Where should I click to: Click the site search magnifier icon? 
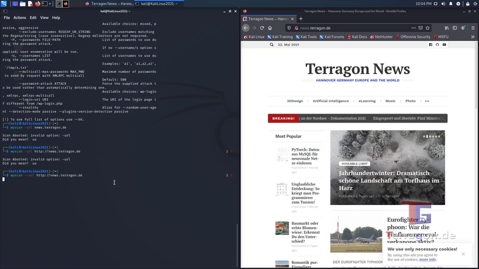272,44
